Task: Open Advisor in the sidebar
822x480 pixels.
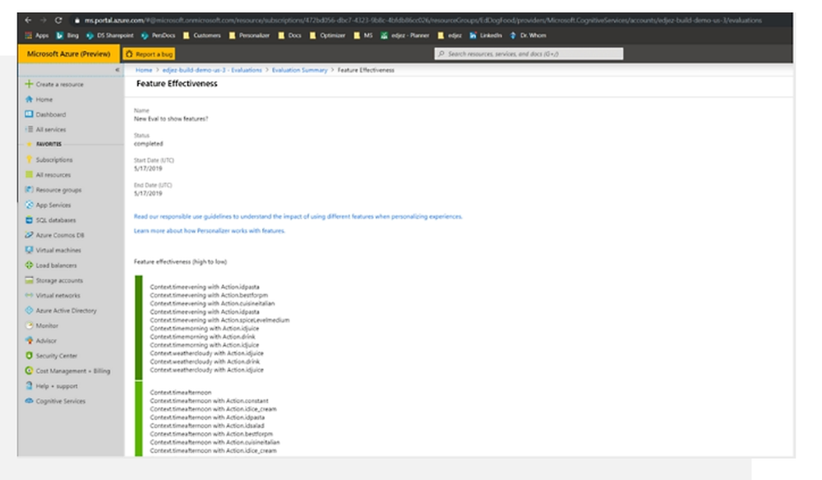Action: pyautogui.click(x=40, y=340)
